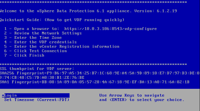Image resolution: width=200 pixels, height=111 pixels.
Task: Click step 2 Review the Network Settings
Action: 43,33
